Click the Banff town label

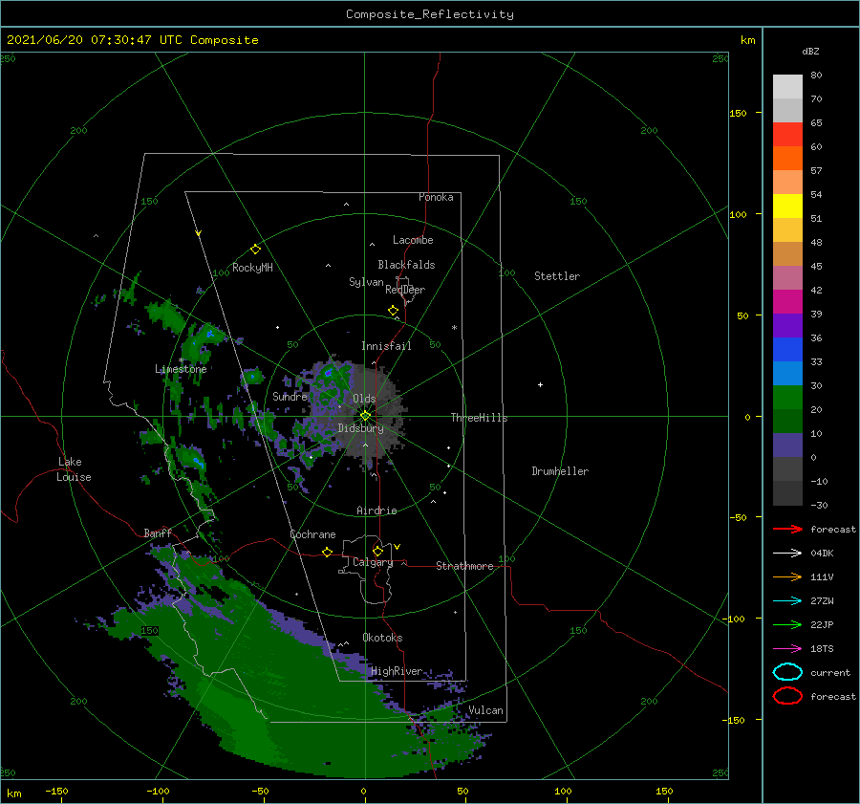click(158, 533)
